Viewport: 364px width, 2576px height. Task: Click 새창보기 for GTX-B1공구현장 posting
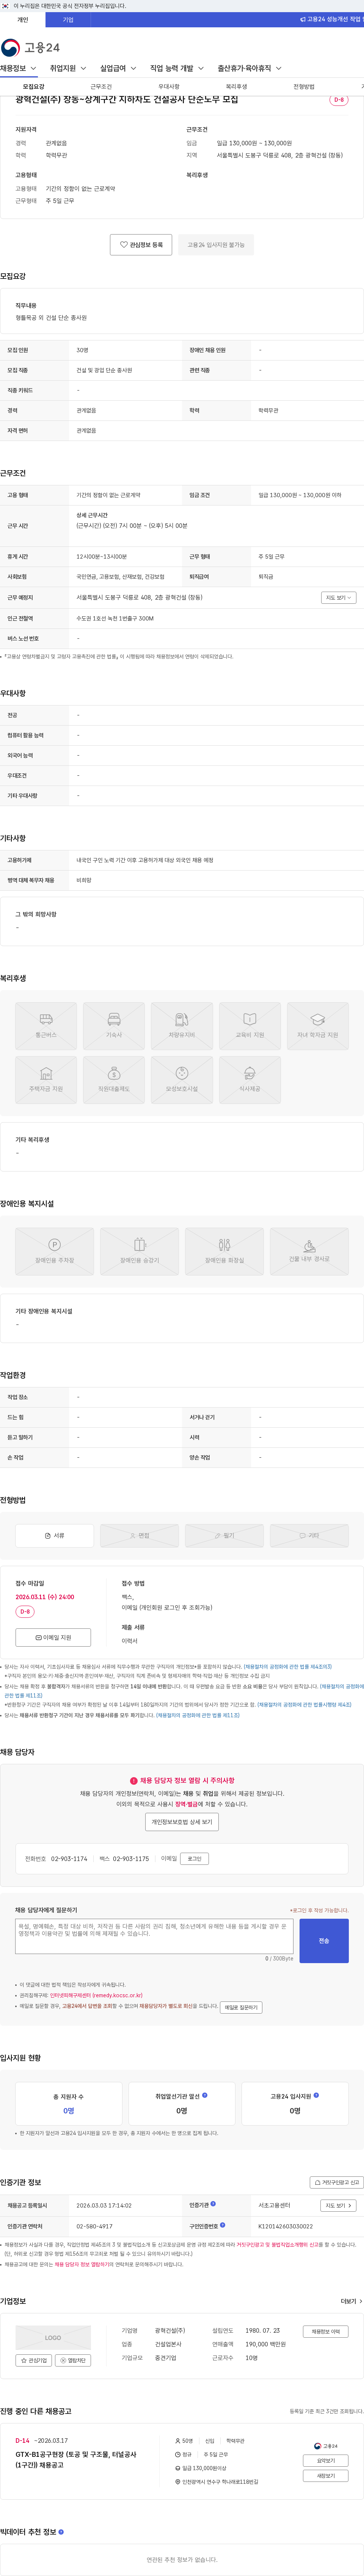point(326,2476)
